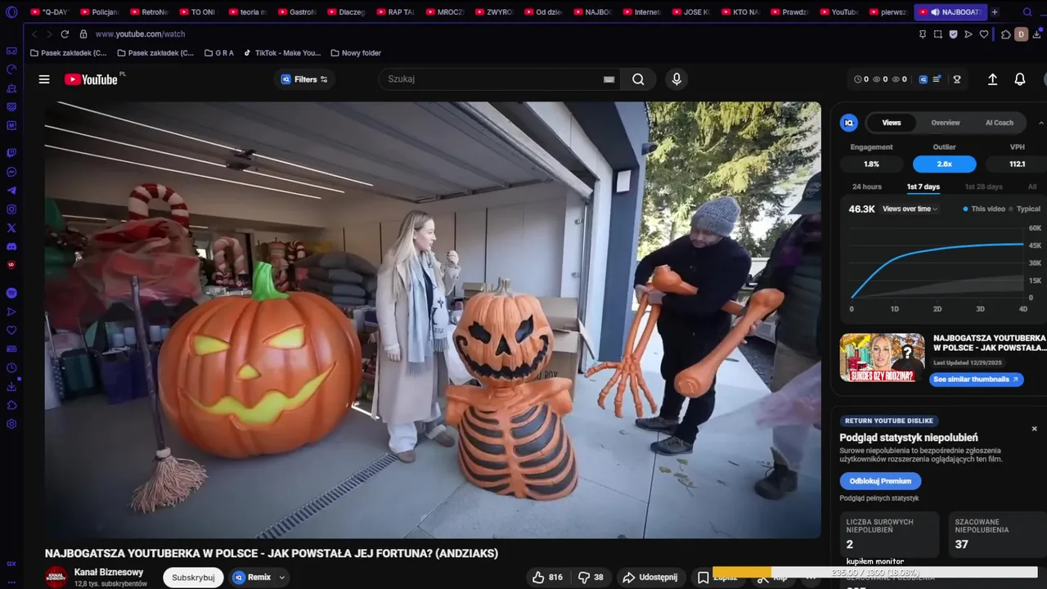
Task: Click the heart bookmark icon
Action: (x=984, y=34)
